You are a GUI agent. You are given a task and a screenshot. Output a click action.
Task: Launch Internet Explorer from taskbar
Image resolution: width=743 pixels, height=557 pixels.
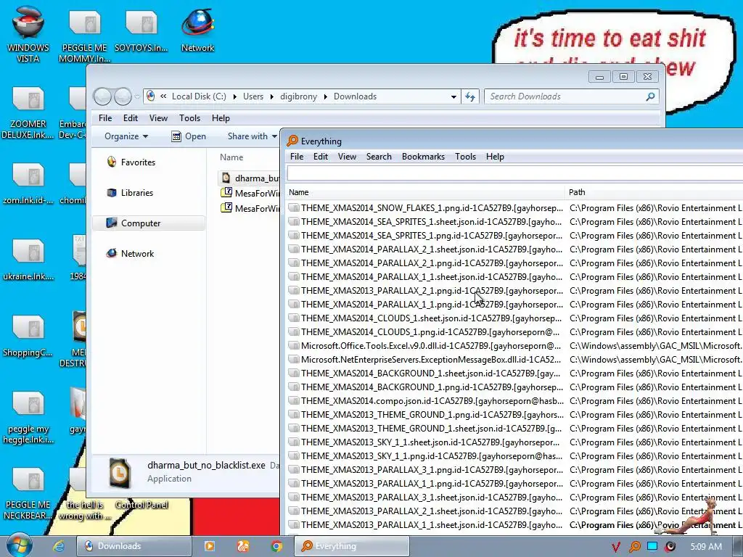point(58,546)
